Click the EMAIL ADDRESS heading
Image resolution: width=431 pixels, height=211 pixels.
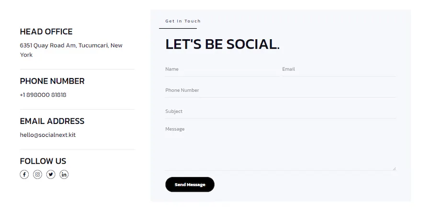click(x=52, y=121)
